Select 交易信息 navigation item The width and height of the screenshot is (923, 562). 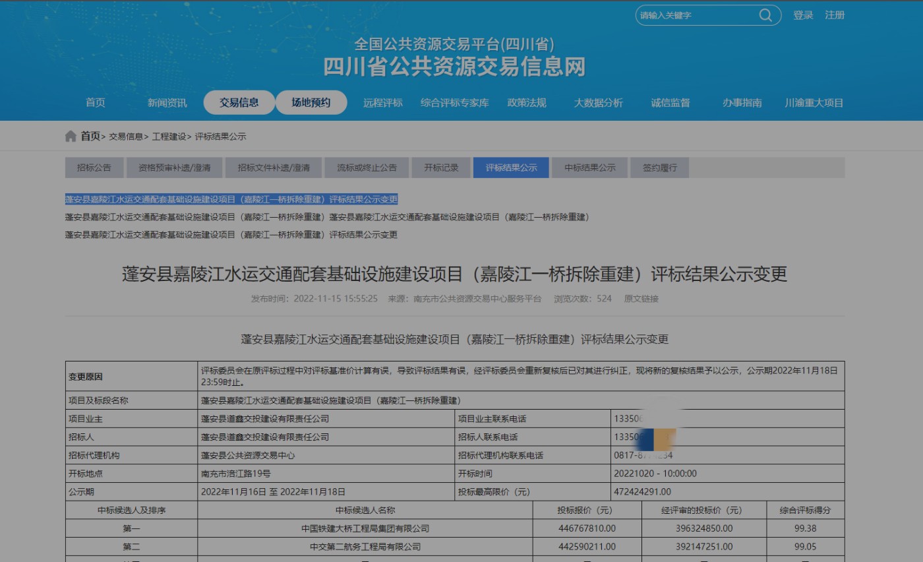pyautogui.click(x=239, y=102)
